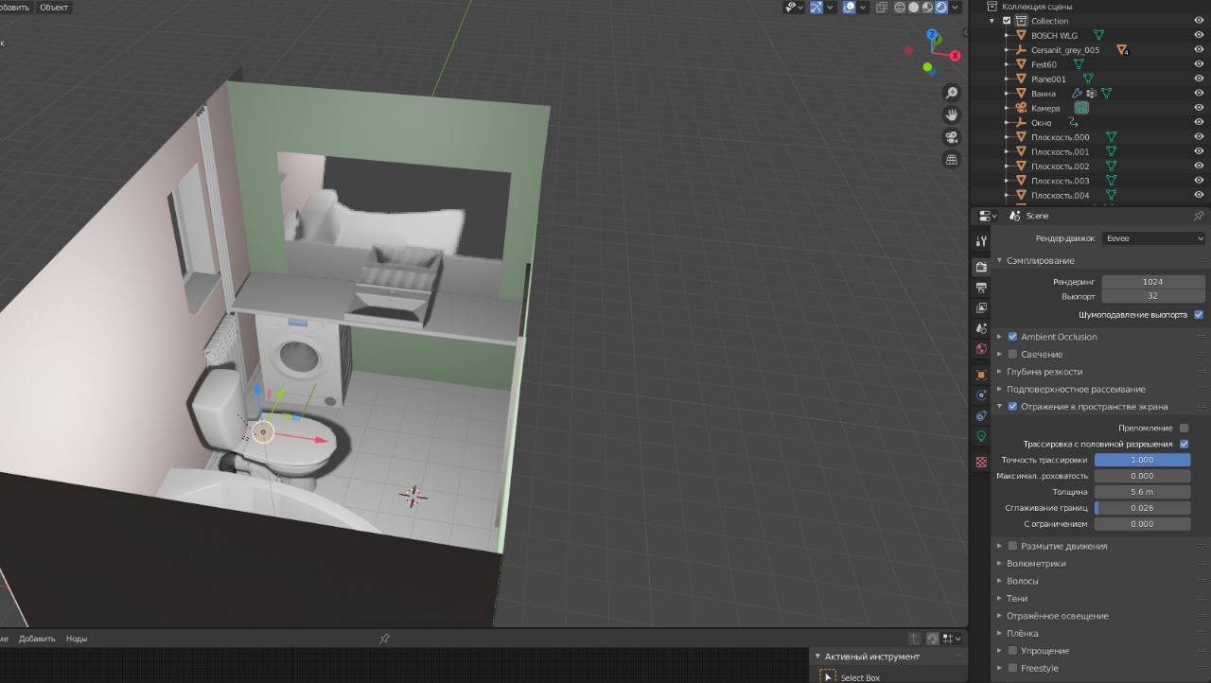Collapse Отражение в пространстве экрана panel
This screenshot has height=683, width=1211.
1000,407
